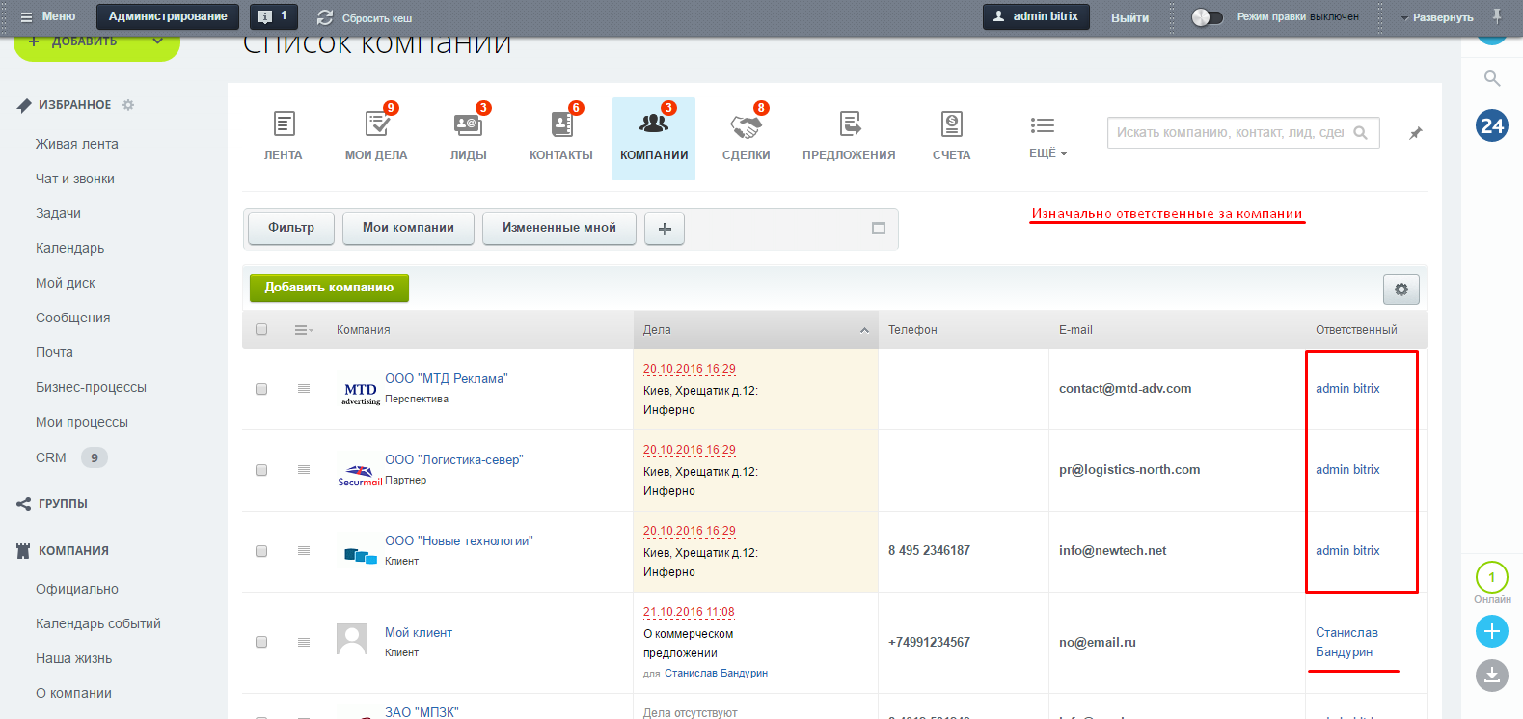This screenshot has height=719, width=1523.
Task: Open row actions menu for Мой клиент
Action: pos(304,642)
